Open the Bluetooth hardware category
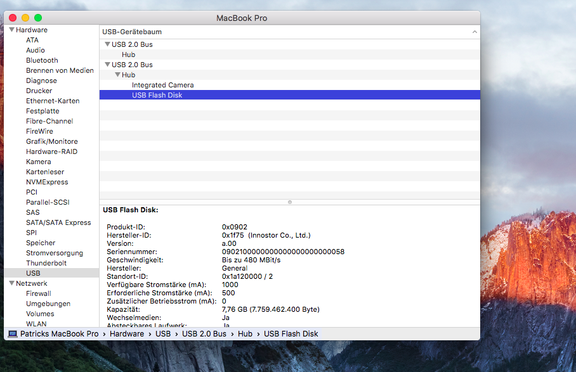The height and width of the screenshot is (372, 576). [42, 60]
